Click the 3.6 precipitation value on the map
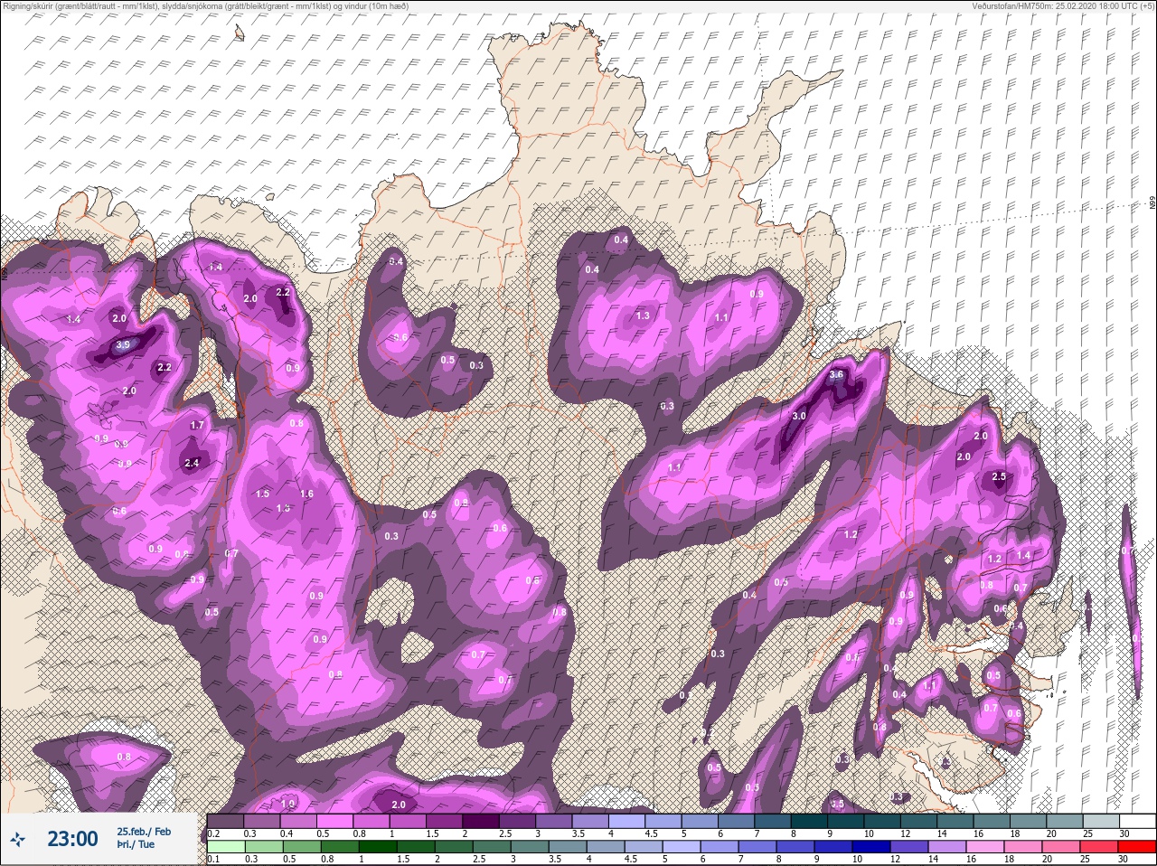This screenshot has height=866, width=1157. click(836, 375)
